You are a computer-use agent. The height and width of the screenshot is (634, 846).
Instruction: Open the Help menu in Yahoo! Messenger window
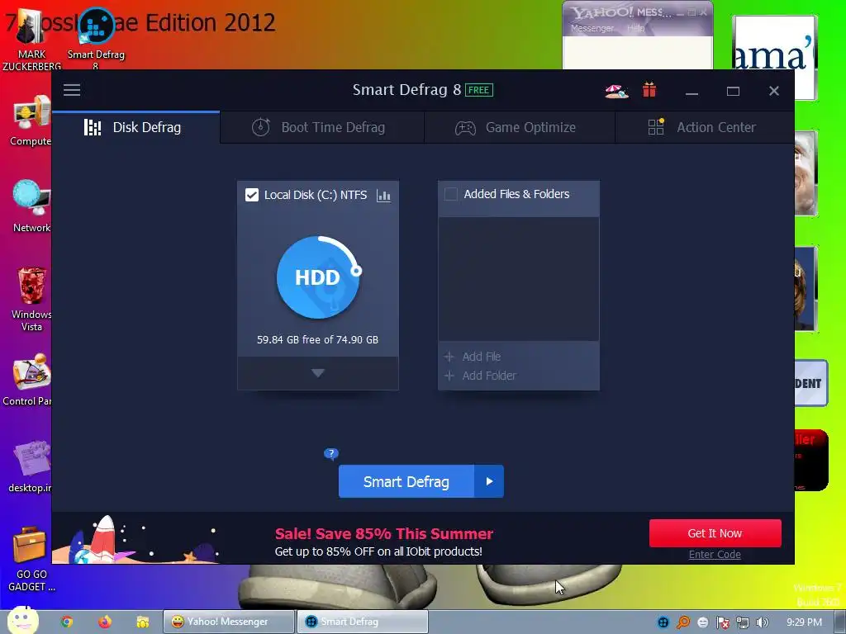pos(635,28)
